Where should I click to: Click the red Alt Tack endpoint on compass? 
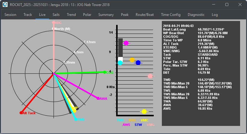(x=21, y=113)
